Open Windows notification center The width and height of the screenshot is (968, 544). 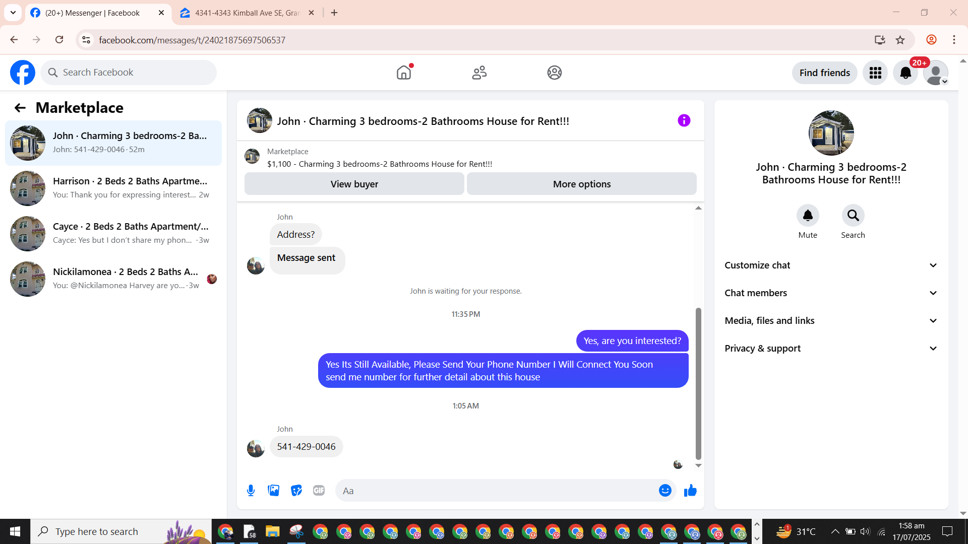click(x=947, y=531)
